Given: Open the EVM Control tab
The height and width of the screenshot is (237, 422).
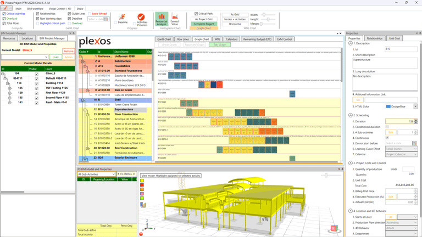Looking at the screenshot, I should tap(285, 39).
